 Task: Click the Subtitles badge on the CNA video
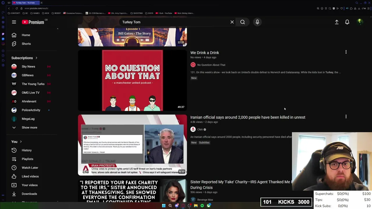tap(204, 143)
